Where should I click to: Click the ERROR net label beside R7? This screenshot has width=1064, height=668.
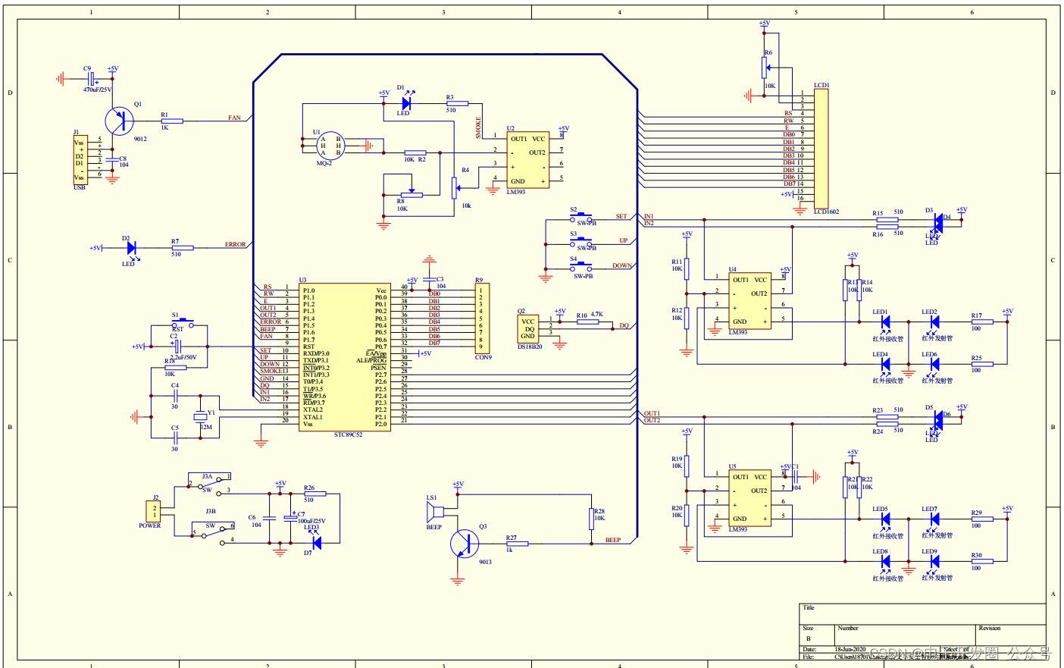coord(236,244)
